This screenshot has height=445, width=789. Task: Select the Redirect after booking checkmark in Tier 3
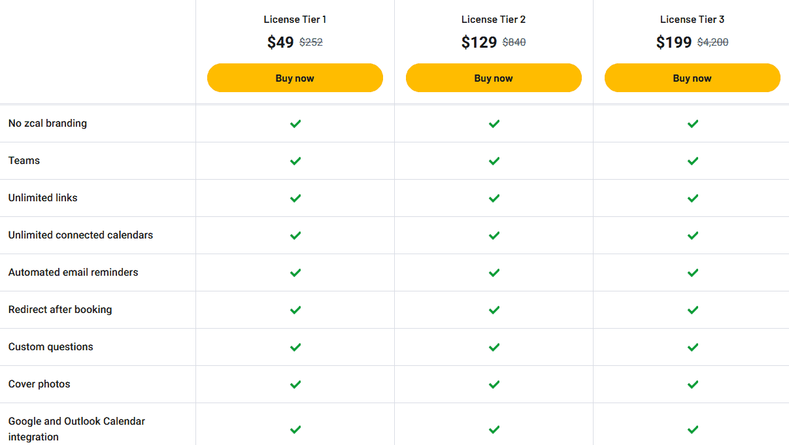point(692,310)
